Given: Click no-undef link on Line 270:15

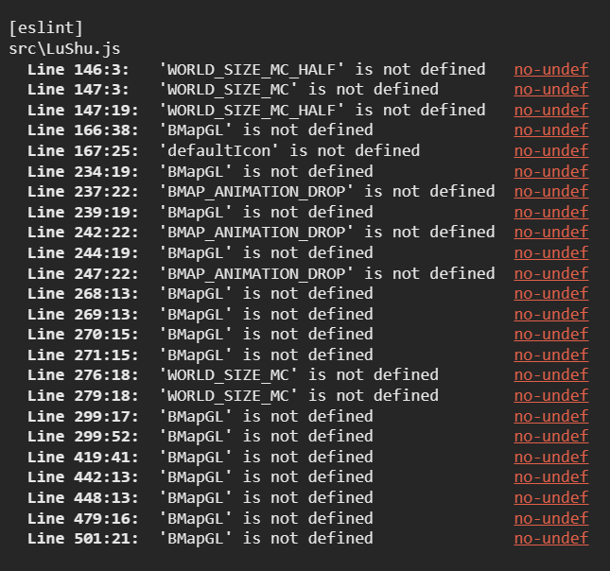Looking at the screenshot, I should pyautogui.click(x=551, y=335).
